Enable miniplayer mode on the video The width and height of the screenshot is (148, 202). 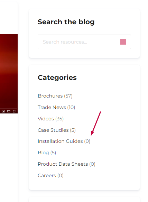3,111
